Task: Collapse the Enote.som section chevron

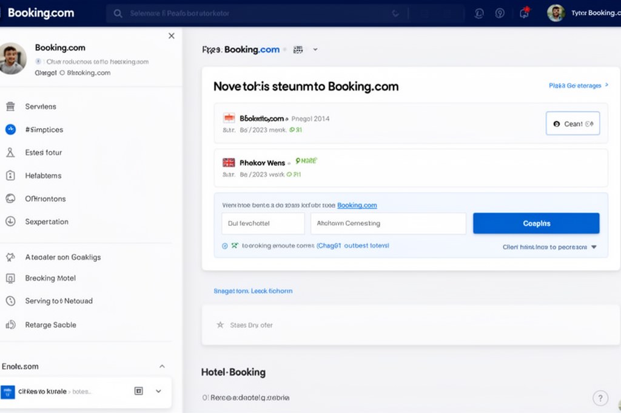Action: [162, 366]
